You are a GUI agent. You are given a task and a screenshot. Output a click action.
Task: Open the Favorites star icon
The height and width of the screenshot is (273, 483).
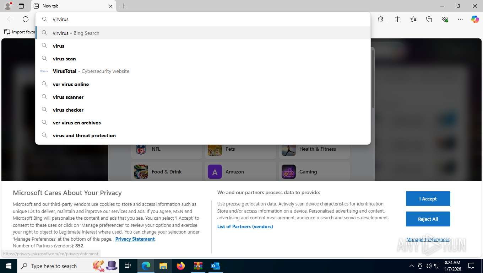tap(413, 19)
